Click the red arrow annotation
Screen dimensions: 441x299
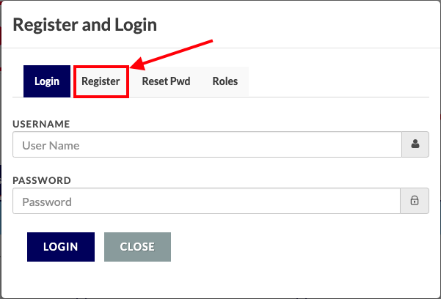tap(172, 55)
